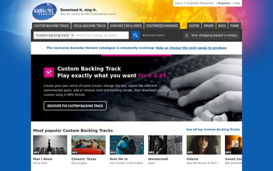The height and width of the screenshot is (171, 273).
Task: Open the Rein Me In thumbnail
Action: pos(127,145)
